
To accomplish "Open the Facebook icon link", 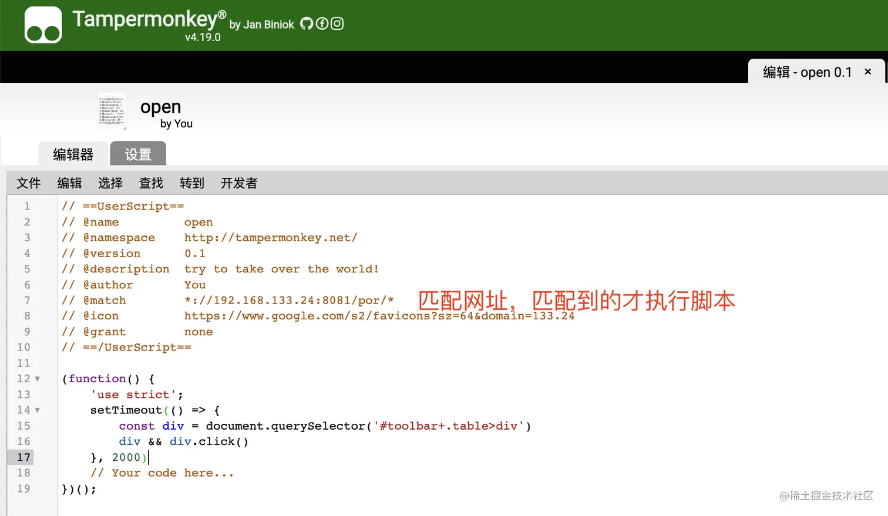I will pos(322,23).
